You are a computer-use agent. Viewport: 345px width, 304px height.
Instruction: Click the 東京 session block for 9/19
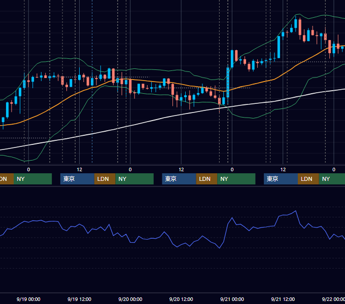click(x=77, y=179)
